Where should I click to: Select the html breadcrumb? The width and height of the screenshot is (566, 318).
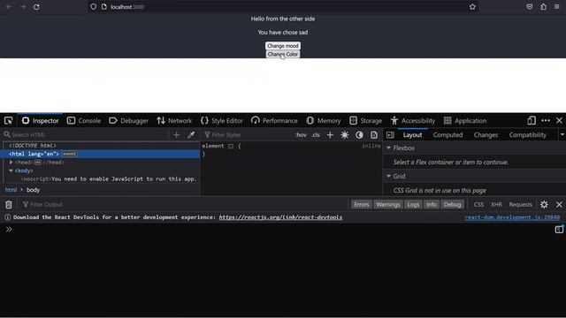pos(11,190)
